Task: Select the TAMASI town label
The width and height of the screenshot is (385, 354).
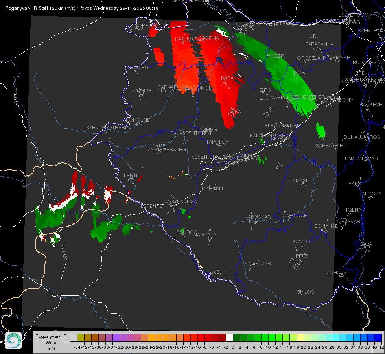Action: pos(298,180)
